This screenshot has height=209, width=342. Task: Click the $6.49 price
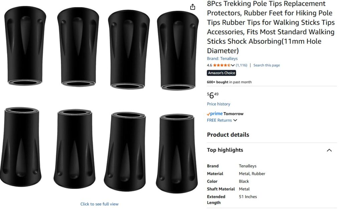coord(213,95)
